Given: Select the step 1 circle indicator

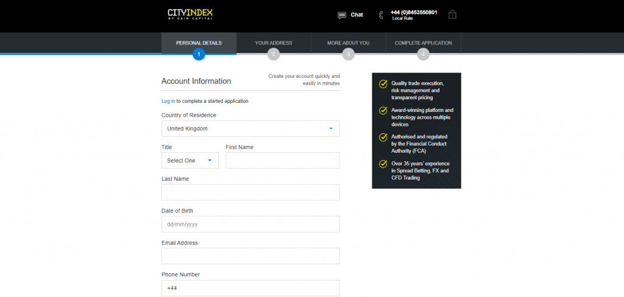Looking at the screenshot, I should 199,54.
